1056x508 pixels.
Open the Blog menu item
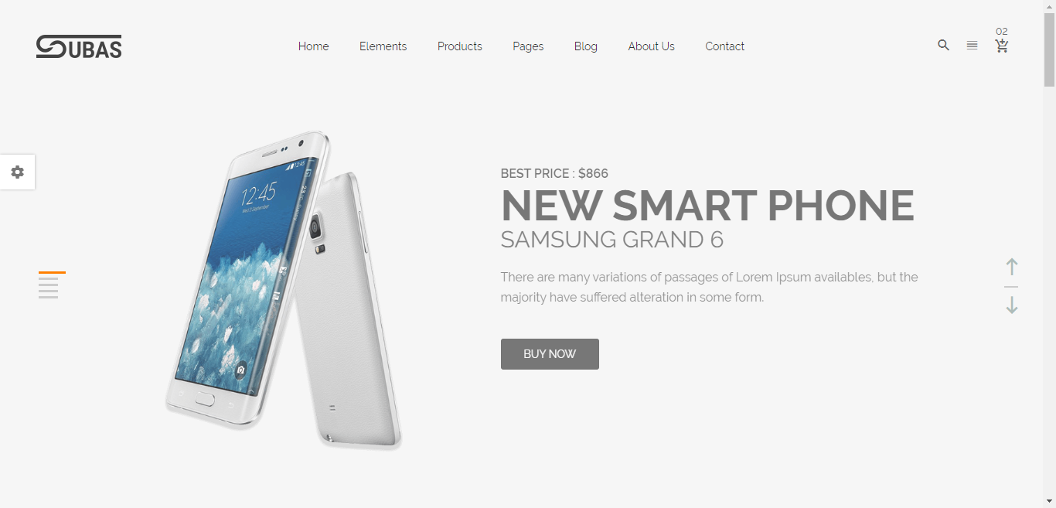[x=585, y=46]
